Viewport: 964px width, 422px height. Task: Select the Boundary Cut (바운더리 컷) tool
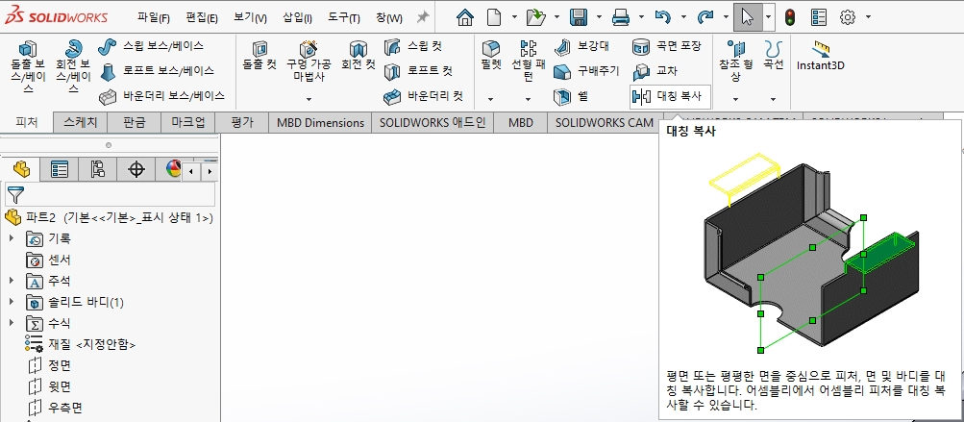point(424,96)
